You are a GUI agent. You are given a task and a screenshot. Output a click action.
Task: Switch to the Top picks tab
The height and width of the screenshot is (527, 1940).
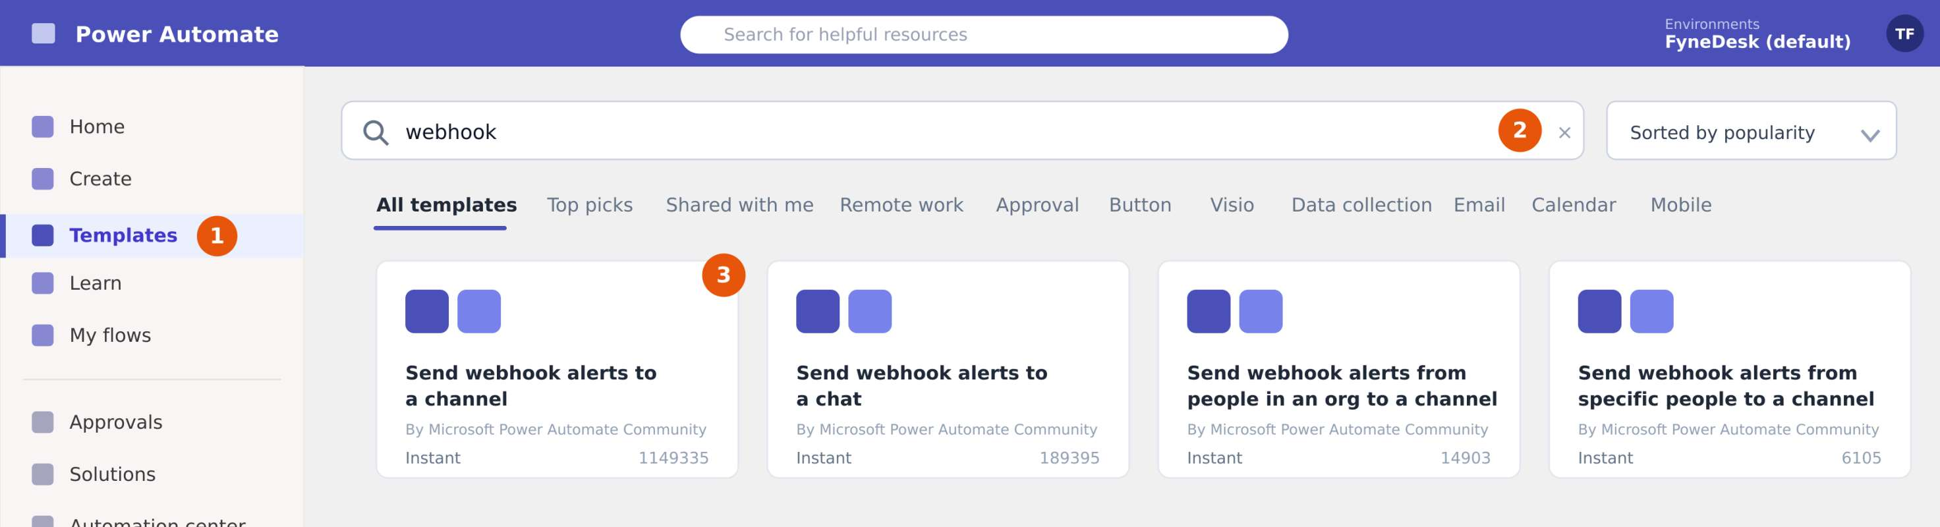(x=590, y=205)
